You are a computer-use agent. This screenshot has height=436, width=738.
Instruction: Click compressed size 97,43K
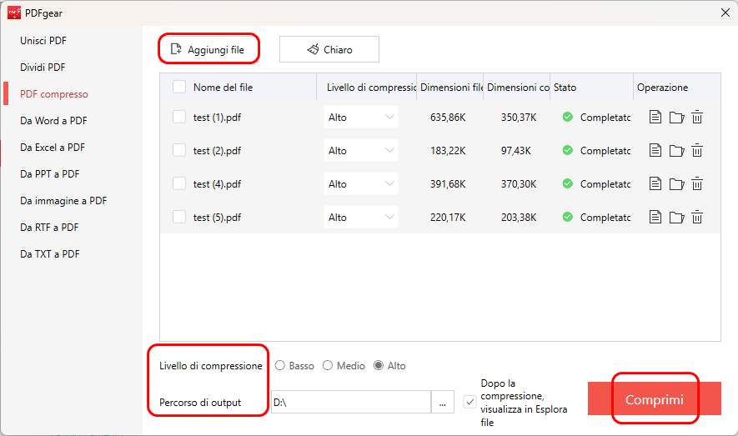[x=516, y=151]
